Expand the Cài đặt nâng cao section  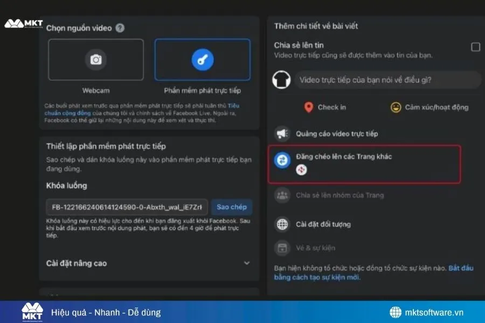click(247, 263)
